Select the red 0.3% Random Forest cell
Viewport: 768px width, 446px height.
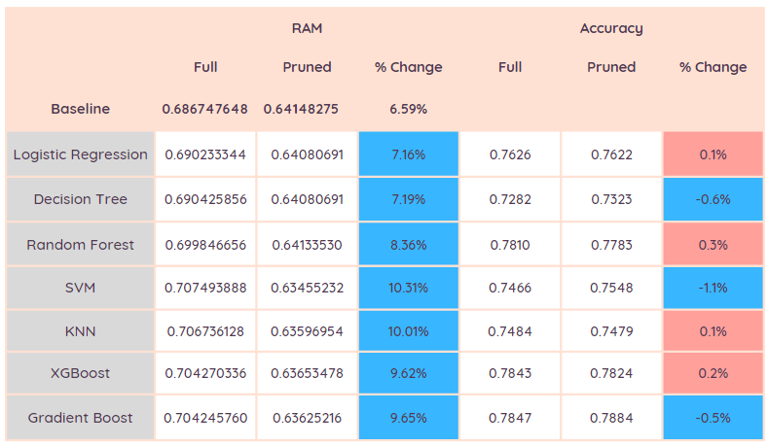tap(713, 245)
